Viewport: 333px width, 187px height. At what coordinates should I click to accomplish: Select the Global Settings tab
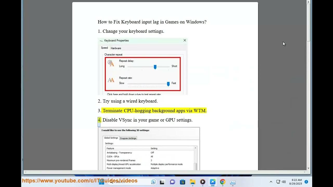[111, 138]
